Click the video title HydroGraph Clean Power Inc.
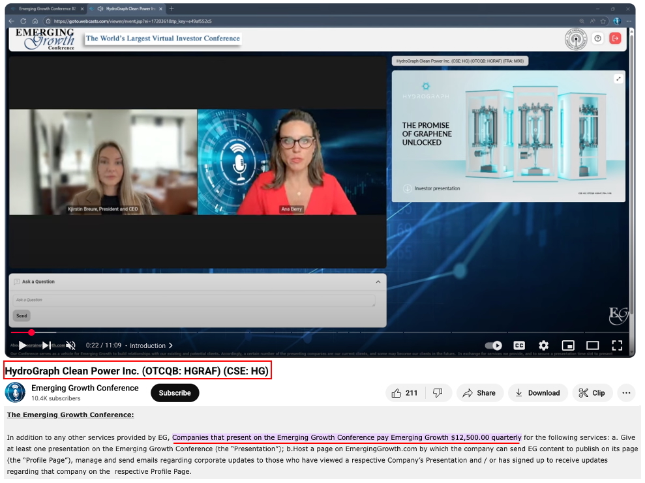The width and height of the screenshot is (645, 483). (137, 371)
